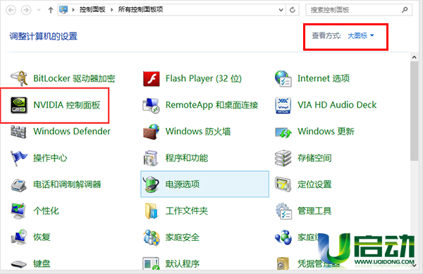Open the RemoteApp 和桌面连接 icon
The image size is (423, 274).
(x=151, y=106)
